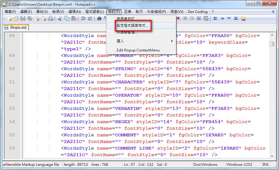Click the name="STRING" attribute on line 50
The height and width of the screenshot is (170, 279).
coord(116,69)
